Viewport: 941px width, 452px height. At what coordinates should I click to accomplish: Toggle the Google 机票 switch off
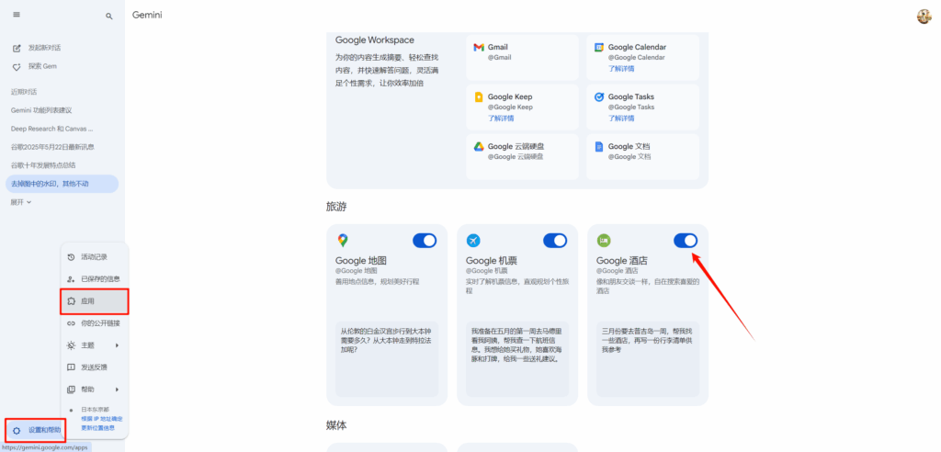(x=555, y=241)
